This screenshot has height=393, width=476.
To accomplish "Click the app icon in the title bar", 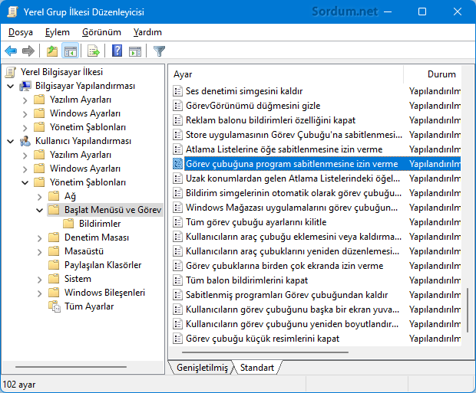I will [12, 11].
